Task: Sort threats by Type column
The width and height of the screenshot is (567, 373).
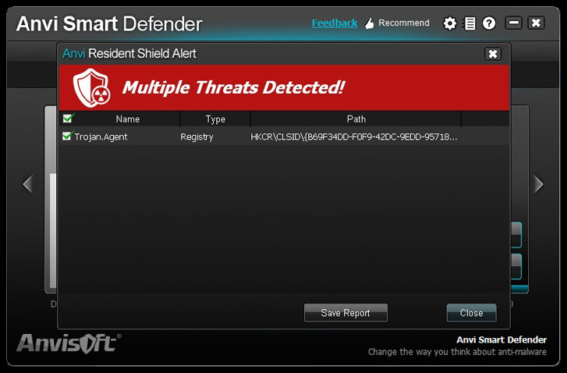Action: [x=215, y=119]
